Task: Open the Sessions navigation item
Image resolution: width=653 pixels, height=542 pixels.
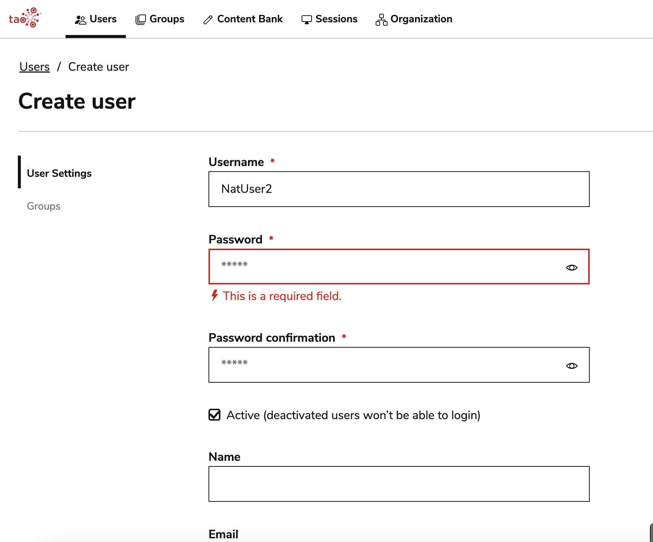Action: coord(329,19)
